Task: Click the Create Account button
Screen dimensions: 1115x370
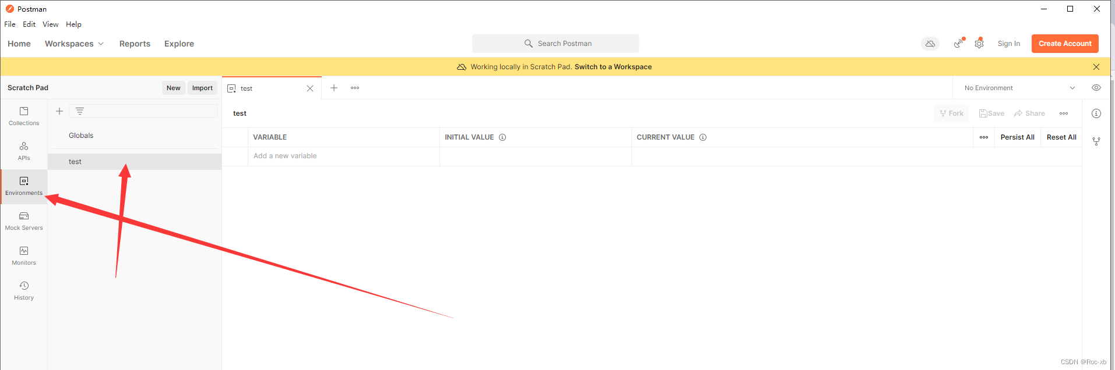Action: pyautogui.click(x=1065, y=44)
